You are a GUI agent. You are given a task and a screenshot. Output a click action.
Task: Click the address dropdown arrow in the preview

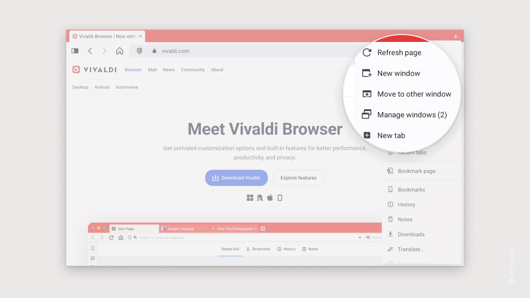point(360,238)
